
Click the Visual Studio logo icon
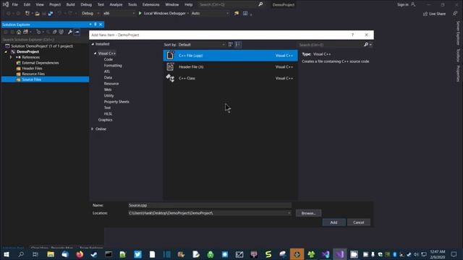(x=6, y=4)
